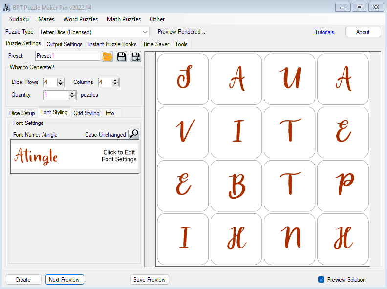Save the current preset with the floppy icon
This screenshot has width=387, height=289.
point(121,56)
